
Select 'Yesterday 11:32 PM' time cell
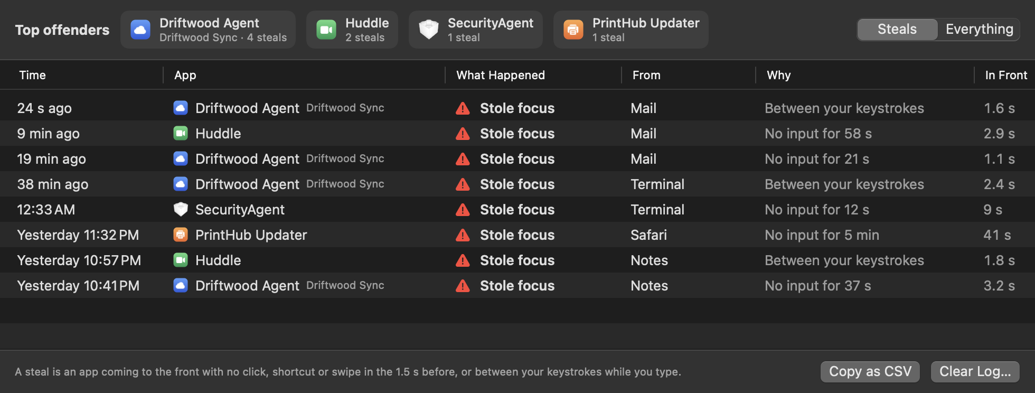coord(78,235)
